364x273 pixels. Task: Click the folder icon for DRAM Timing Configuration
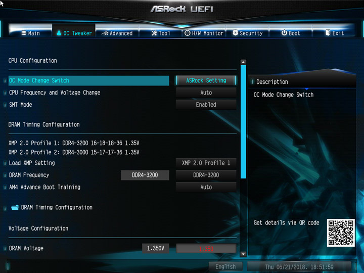tap(15, 207)
